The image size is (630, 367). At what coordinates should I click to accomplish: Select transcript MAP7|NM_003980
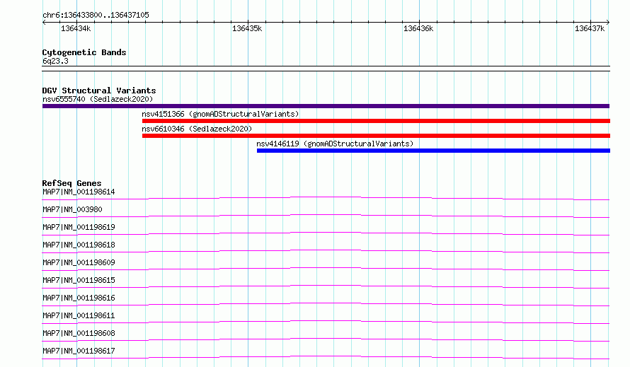(x=72, y=209)
